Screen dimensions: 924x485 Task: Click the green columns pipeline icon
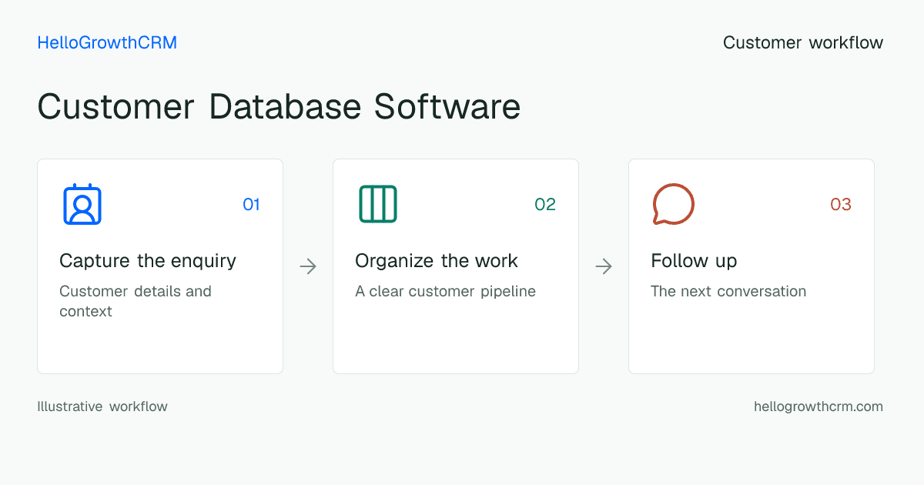click(378, 204)
